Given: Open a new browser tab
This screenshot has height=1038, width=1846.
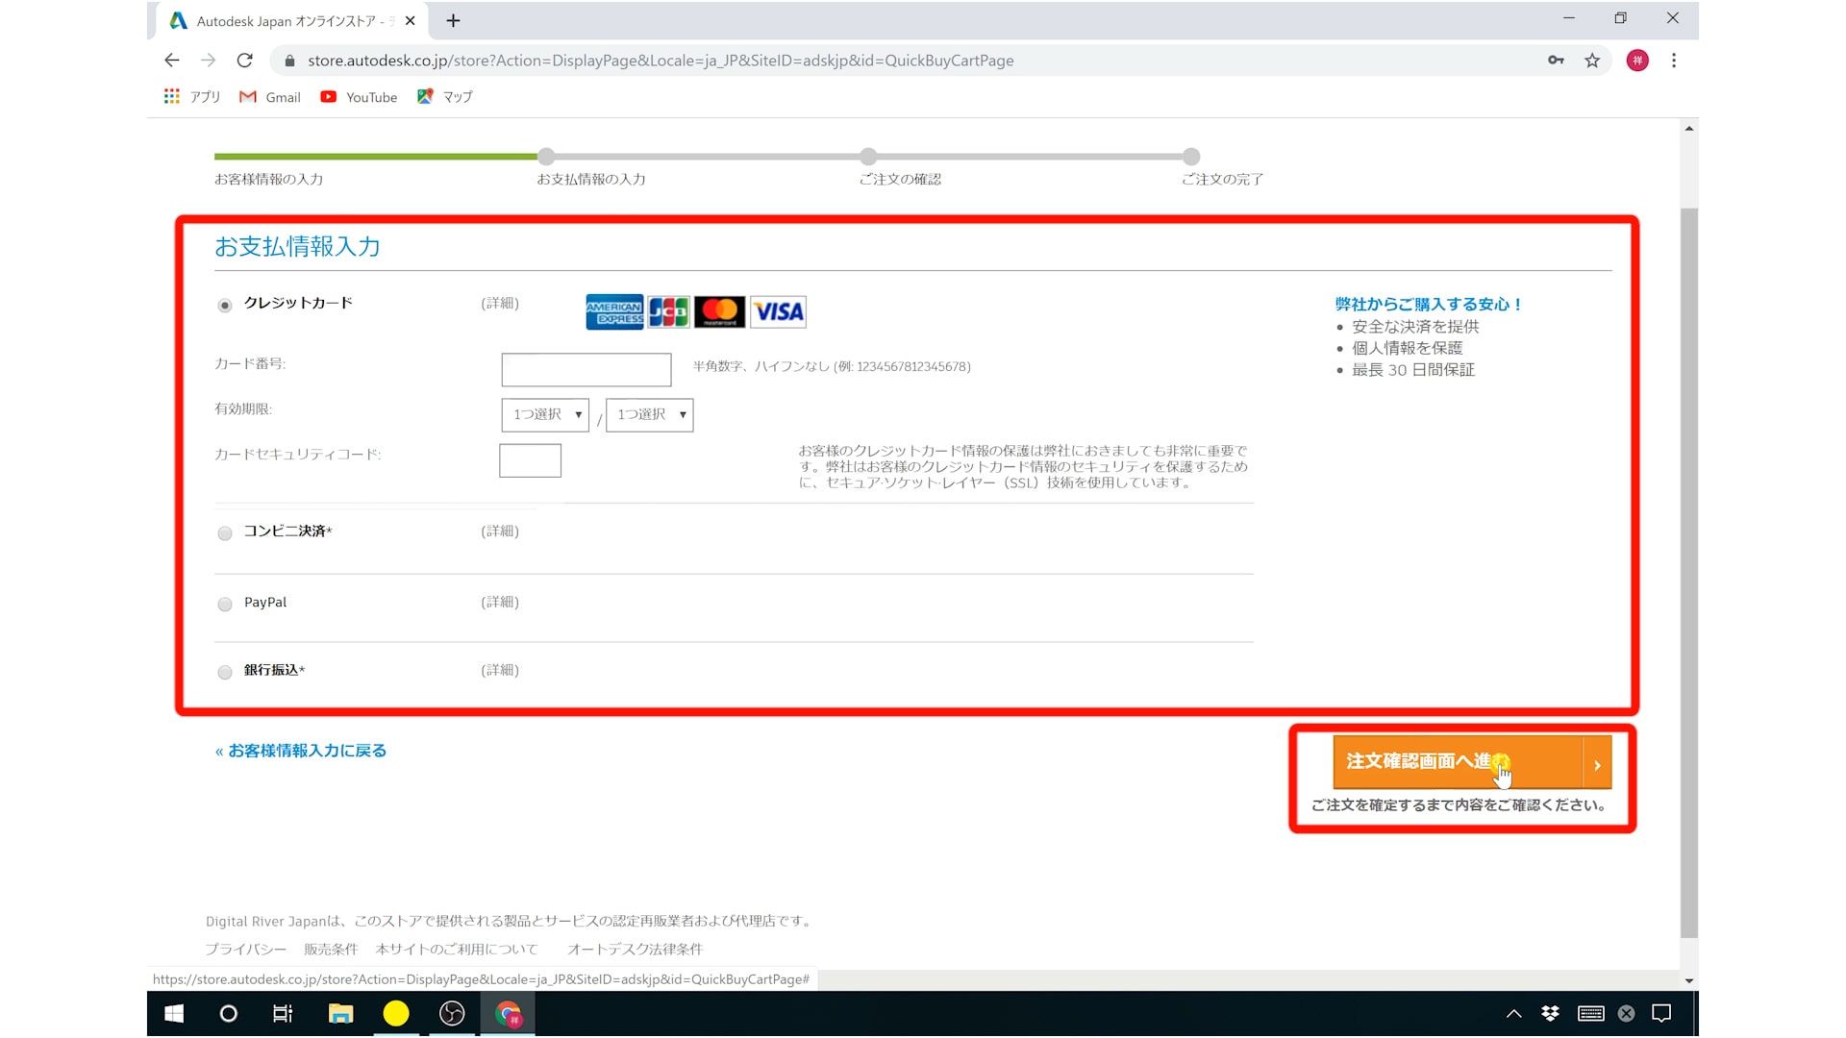Looking at the screenshot, I should [453, 20].
